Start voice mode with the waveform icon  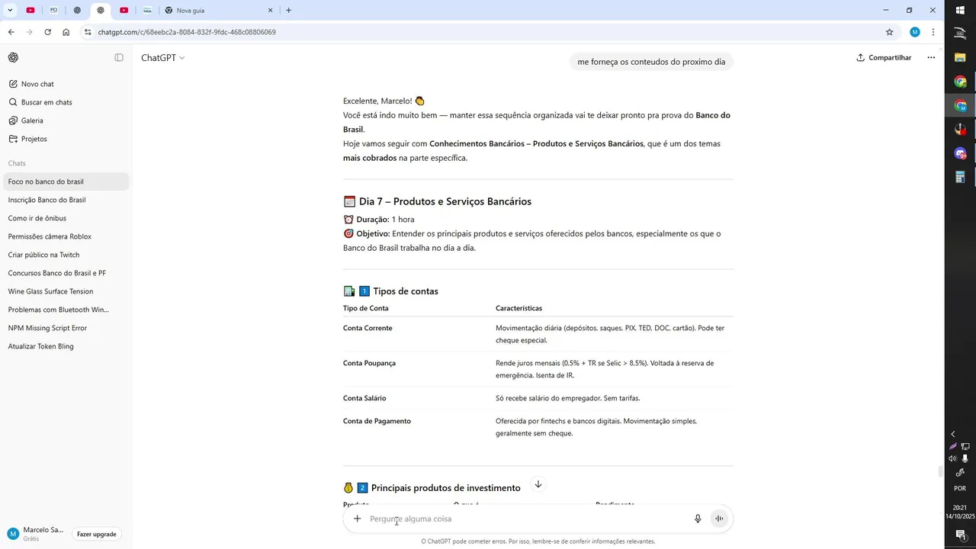click(718, 518)
